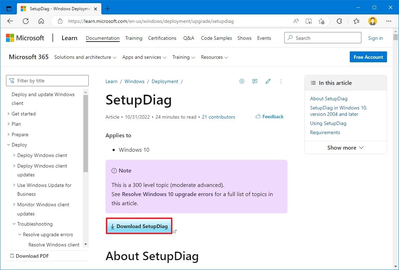The width and height of the screenshot is (399, 270).
Task: Open the vertical ellipsis menu beside the title
Action: coord(281,81)
